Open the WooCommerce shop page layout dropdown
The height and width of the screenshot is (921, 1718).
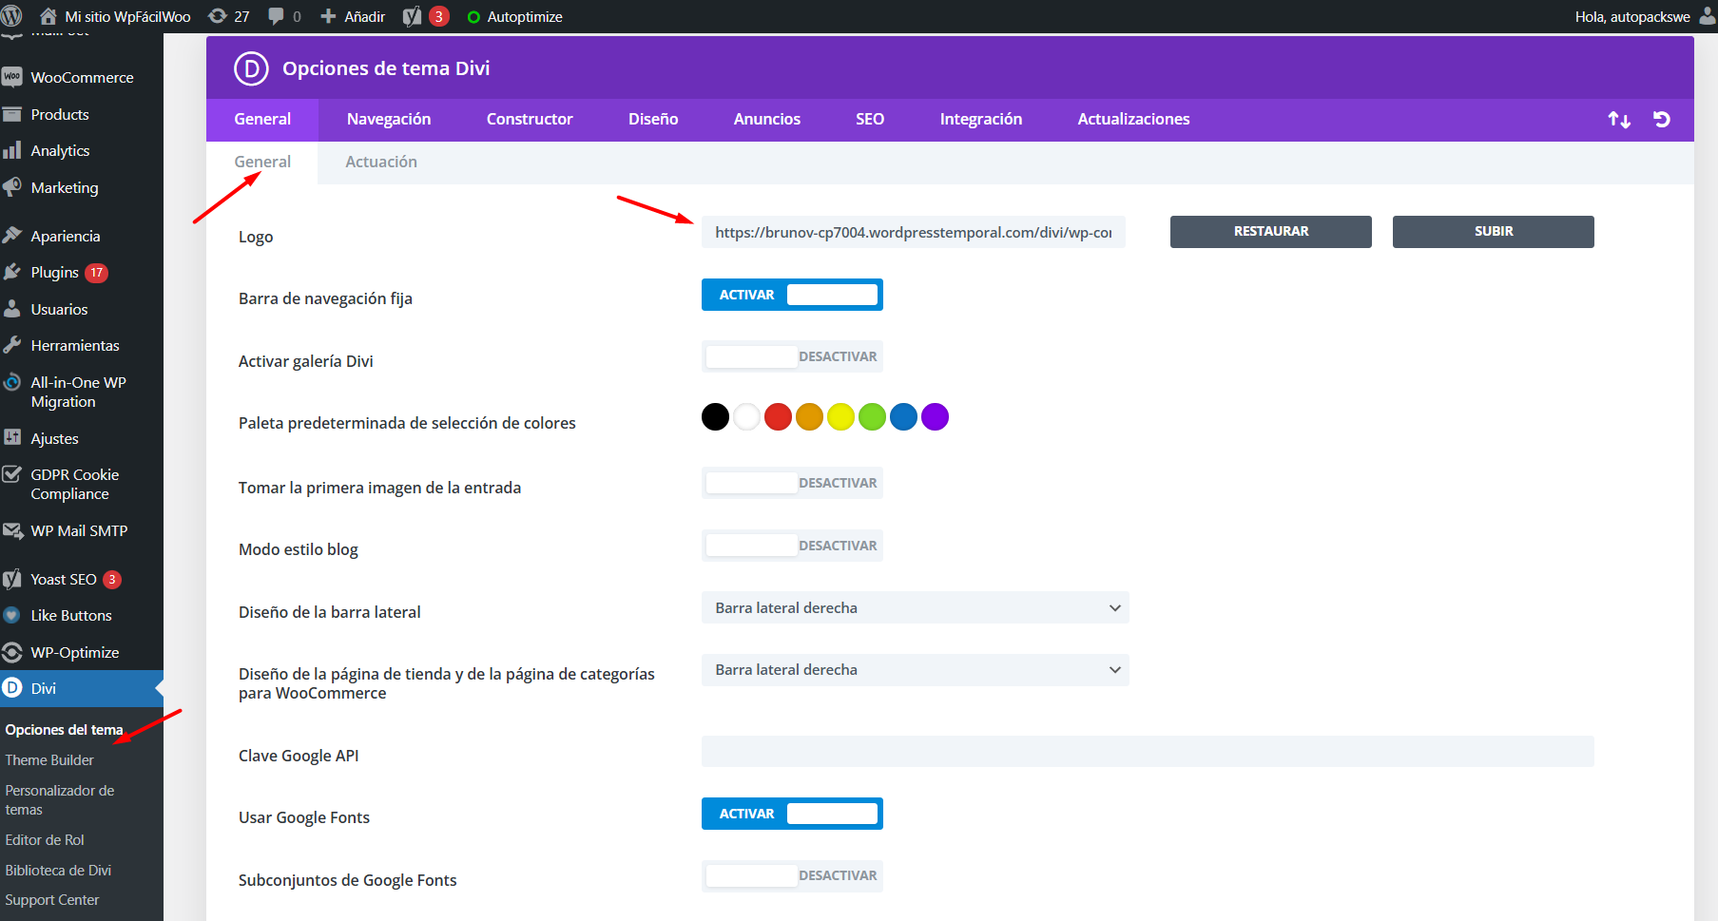coord(915,670)
